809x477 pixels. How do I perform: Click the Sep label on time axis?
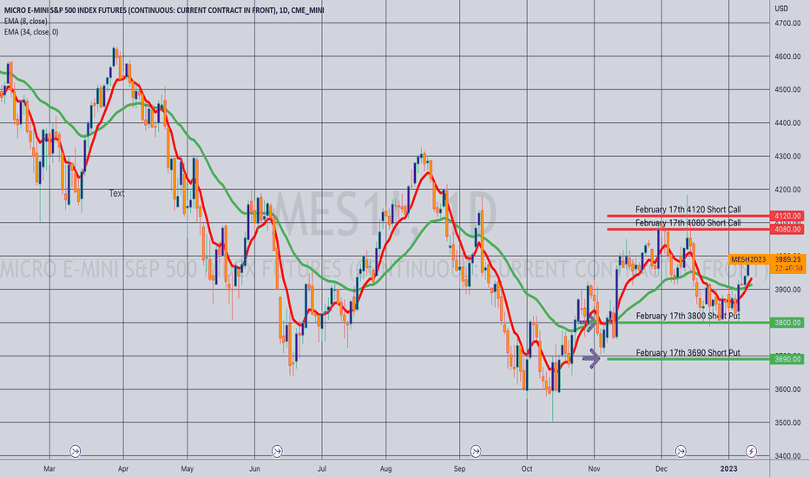point(459,468)
